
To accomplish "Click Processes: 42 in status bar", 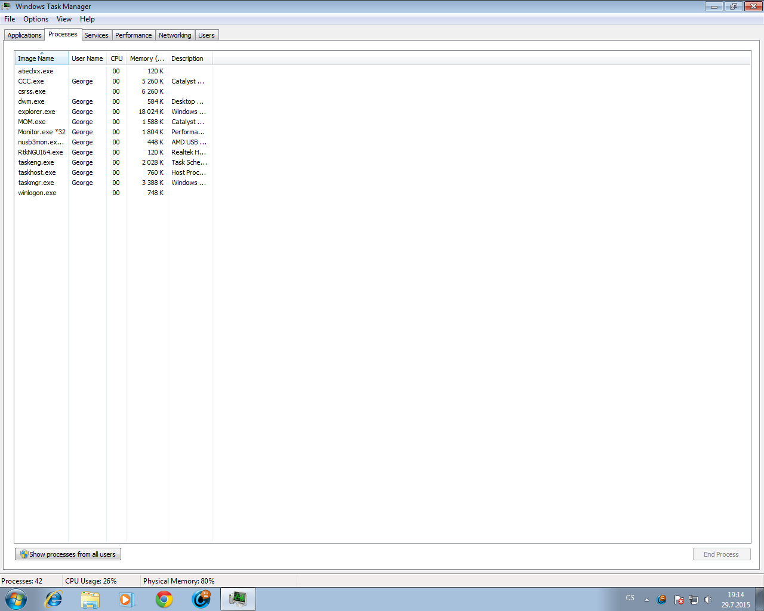I will pyautogui.click(x=22, y=581).
